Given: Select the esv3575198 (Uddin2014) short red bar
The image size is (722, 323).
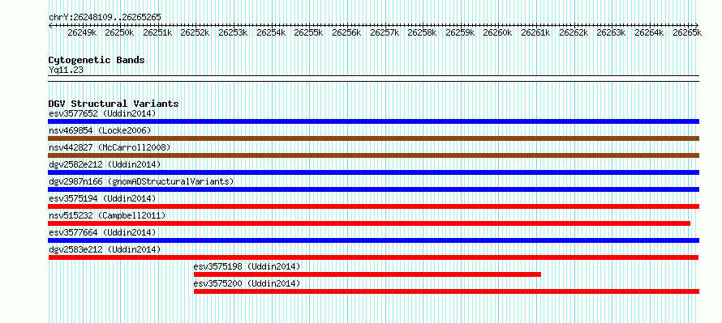Looking at the screenshot, I should tap(367, 274).
